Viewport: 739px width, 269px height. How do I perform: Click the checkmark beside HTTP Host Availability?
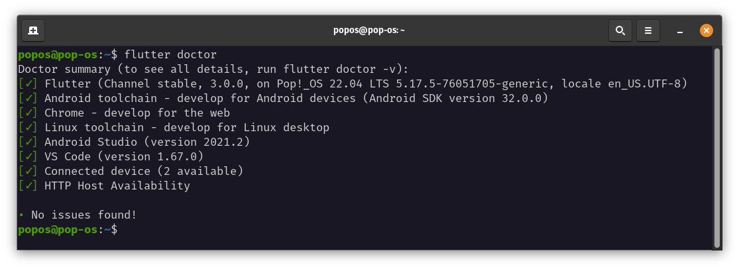[x=28, y=186]
